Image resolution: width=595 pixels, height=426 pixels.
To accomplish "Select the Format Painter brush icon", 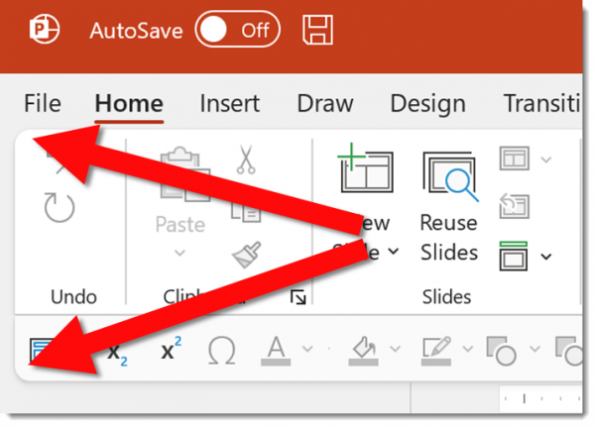I will (245, 257).
